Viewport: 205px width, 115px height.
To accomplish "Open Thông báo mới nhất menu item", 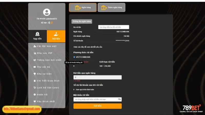I will [47, 60].
